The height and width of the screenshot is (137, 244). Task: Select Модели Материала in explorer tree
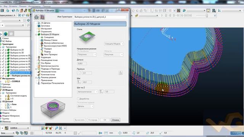(11, 116)
